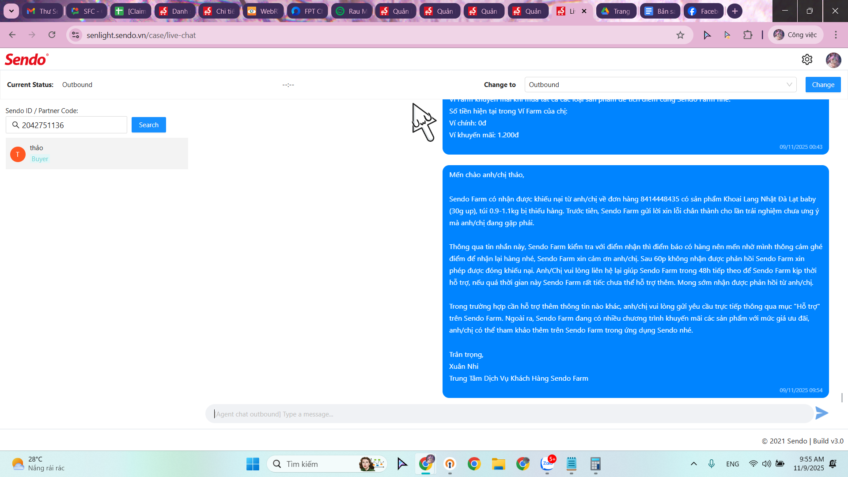The width and height of the screenshot is (848, 477).
Task: Select the thảo Buyer contact
Action: click(x=97, y=154)
